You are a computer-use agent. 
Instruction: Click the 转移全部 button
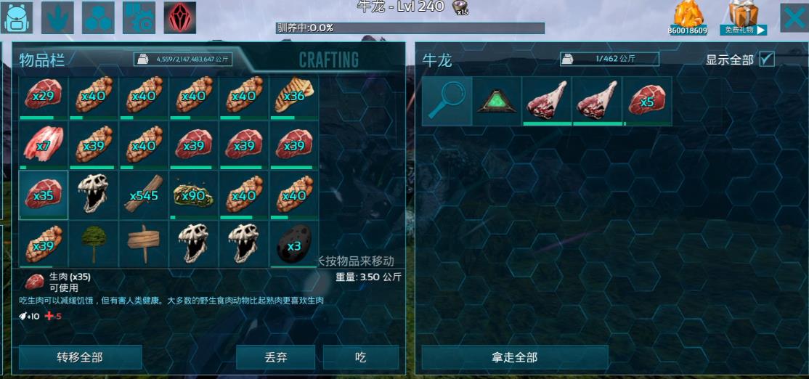(80, 357)
